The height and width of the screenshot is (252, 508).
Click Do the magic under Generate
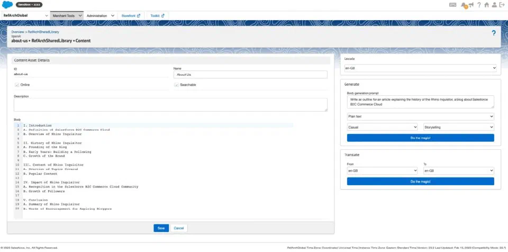420,138
